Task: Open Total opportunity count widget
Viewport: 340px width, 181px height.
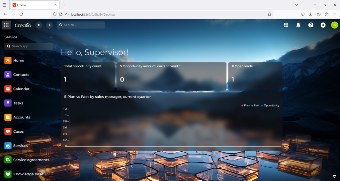Action: point(88,77)
